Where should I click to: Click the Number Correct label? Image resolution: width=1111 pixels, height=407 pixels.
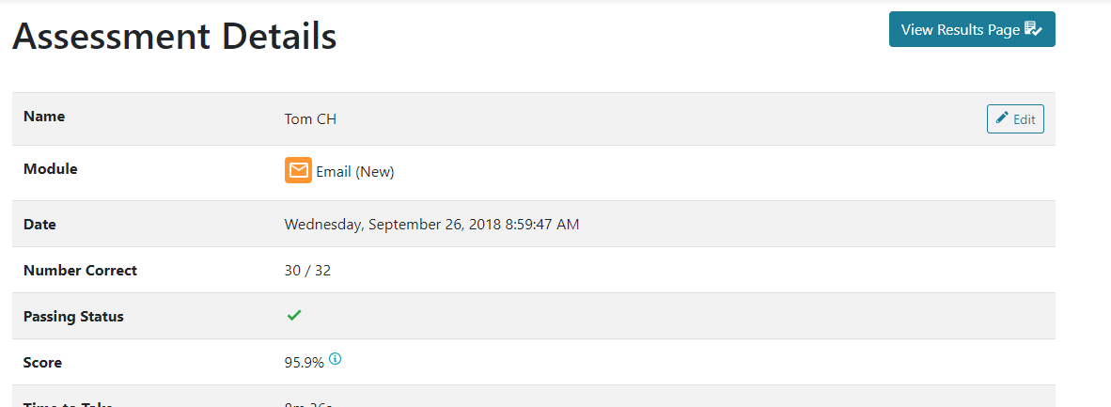tap(80, 270)
